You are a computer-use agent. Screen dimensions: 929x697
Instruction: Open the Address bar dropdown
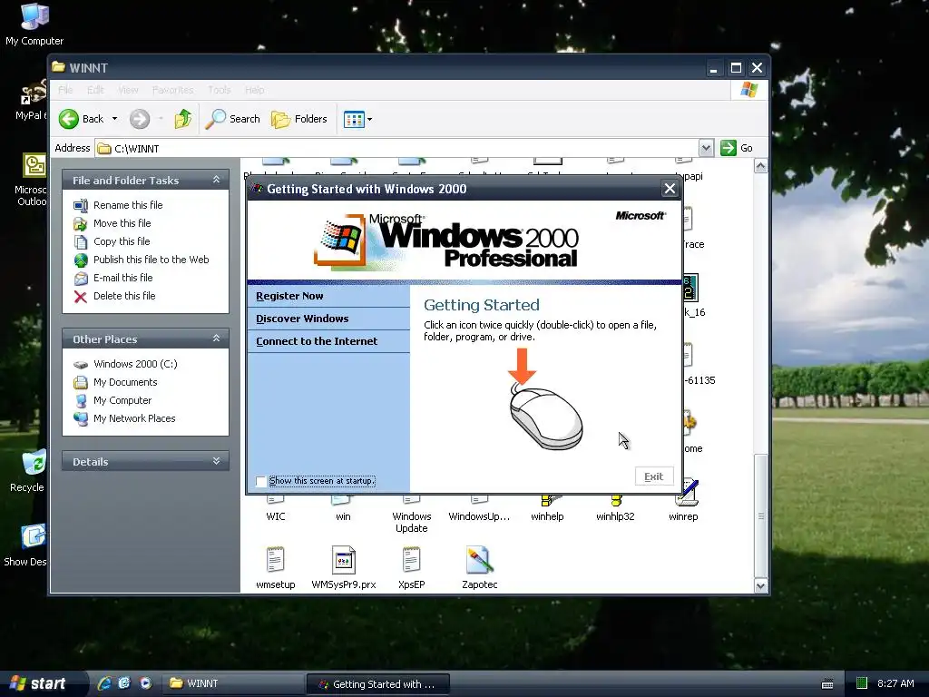coord(706,148)
